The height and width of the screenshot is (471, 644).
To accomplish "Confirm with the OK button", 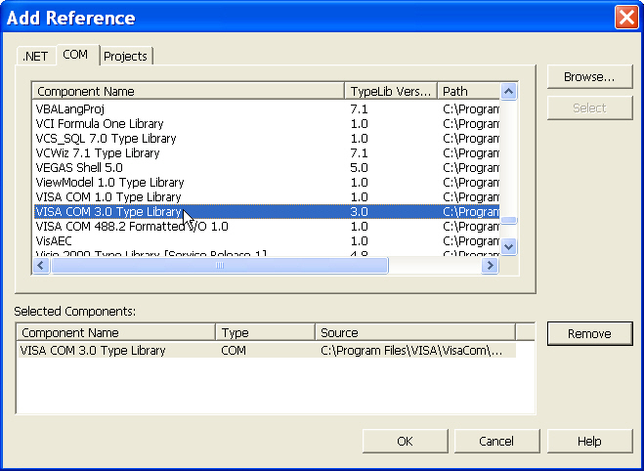I will (x=405, y=441).
